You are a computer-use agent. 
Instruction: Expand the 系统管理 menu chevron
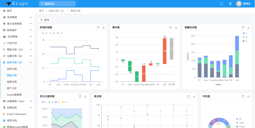coord(31,17)
